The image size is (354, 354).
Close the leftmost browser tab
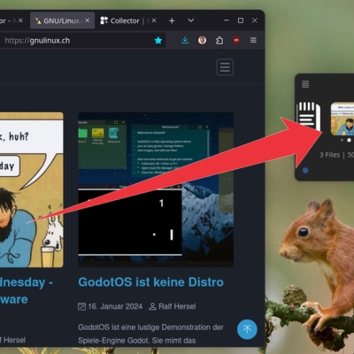(20, 20)
